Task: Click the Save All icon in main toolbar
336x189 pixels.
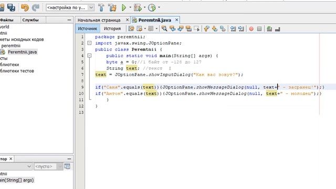Action: [11, 8]
